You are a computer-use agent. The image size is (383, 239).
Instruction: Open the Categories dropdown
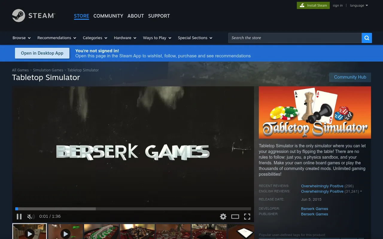95,38
